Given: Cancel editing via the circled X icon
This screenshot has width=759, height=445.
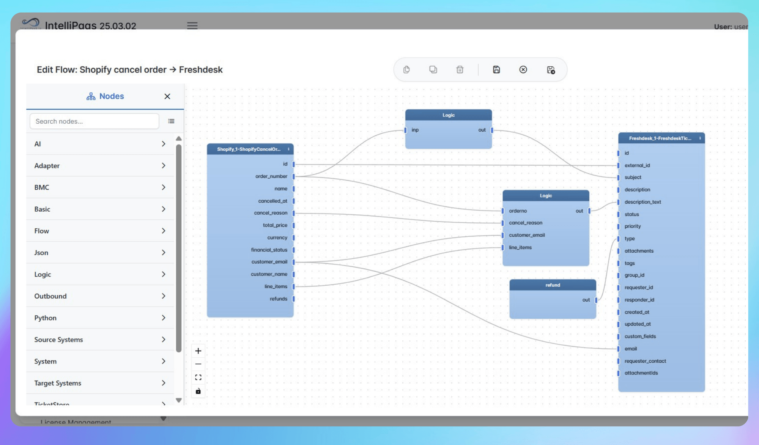Looking at the screenshot, I should coord(523,69).
